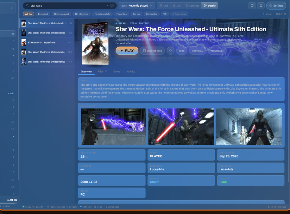Image resolution: width=290 pixels, height=214 pixels.
Task: Select Force Unleashed II row with 9.7
Action: [x=47, y=33]
